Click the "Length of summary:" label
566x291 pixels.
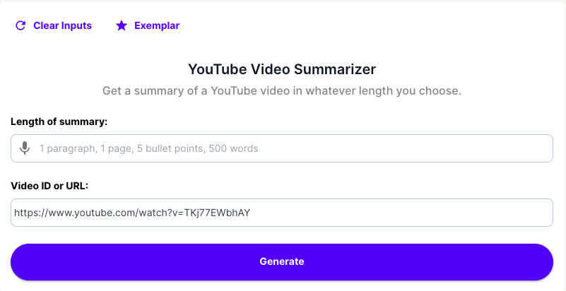59,121
